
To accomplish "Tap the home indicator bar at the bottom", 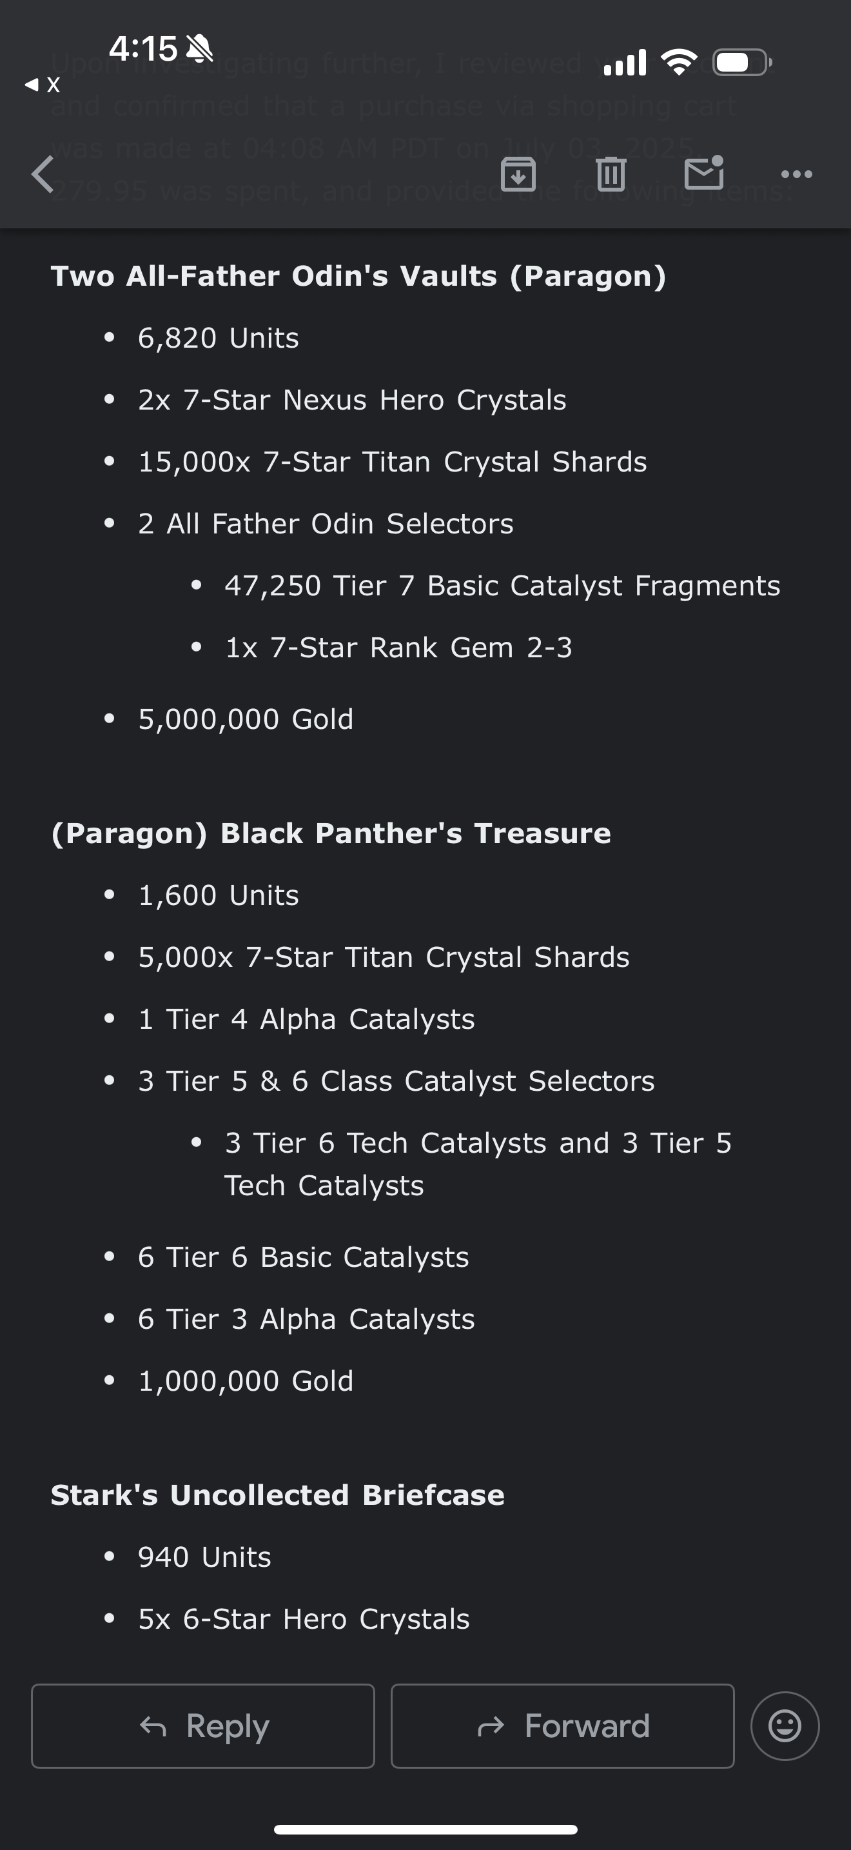I will pyautogui.click(x=425, y=1829).
